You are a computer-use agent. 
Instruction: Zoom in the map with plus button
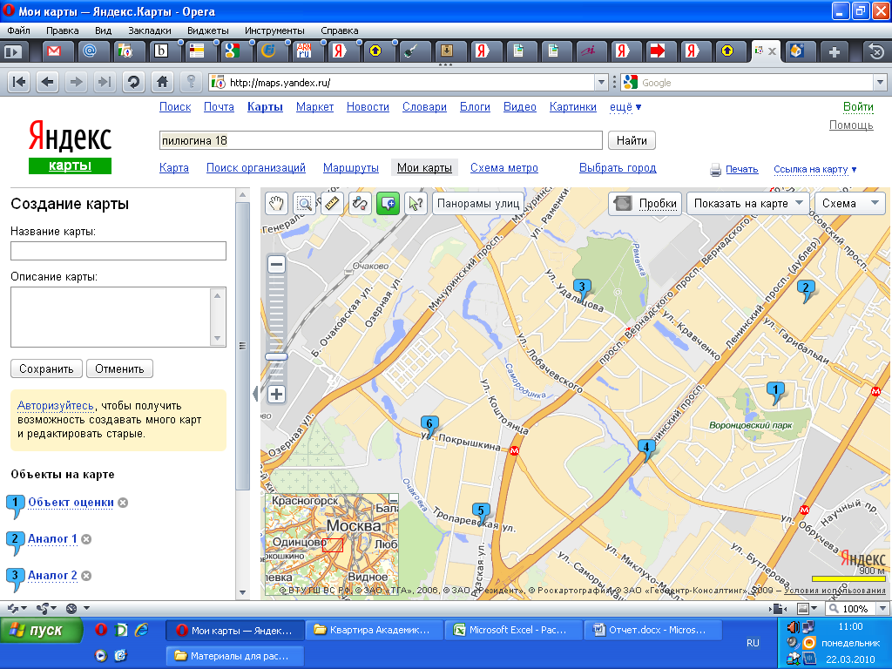276,394
